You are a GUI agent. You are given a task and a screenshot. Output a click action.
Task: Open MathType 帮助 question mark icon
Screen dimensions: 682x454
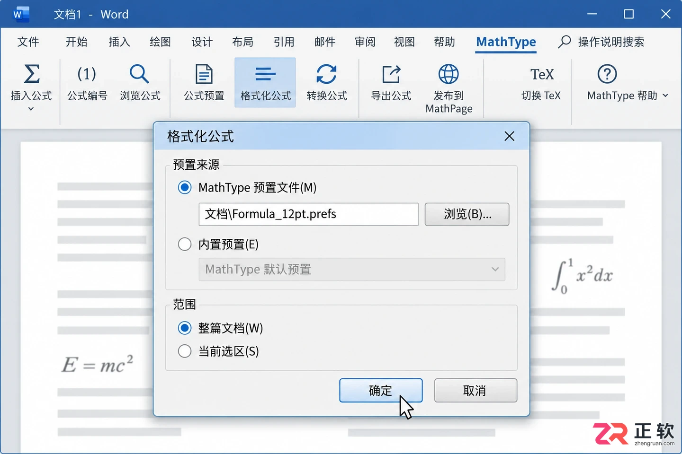click(607, 74)
